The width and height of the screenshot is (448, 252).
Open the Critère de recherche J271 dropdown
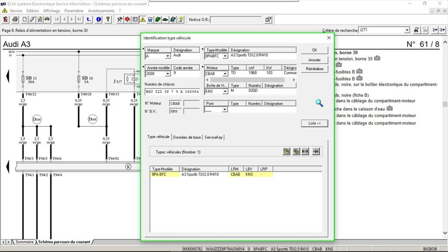407,30
